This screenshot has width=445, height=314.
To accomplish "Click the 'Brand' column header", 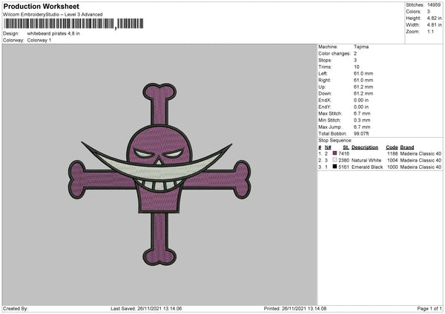I will pyautogui.click(x=407, y=147).
